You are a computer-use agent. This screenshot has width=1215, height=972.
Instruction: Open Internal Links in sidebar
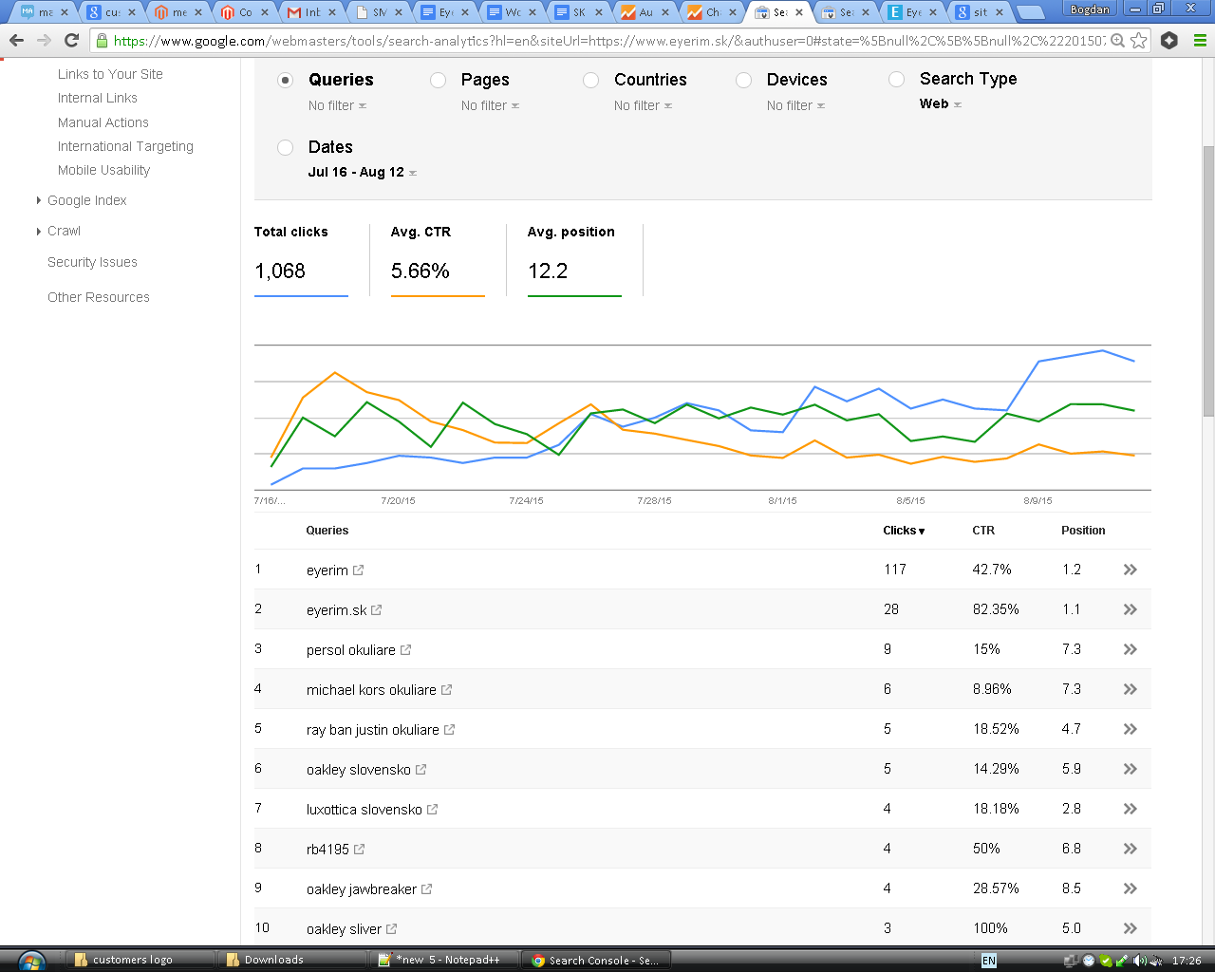pos(97,98)
